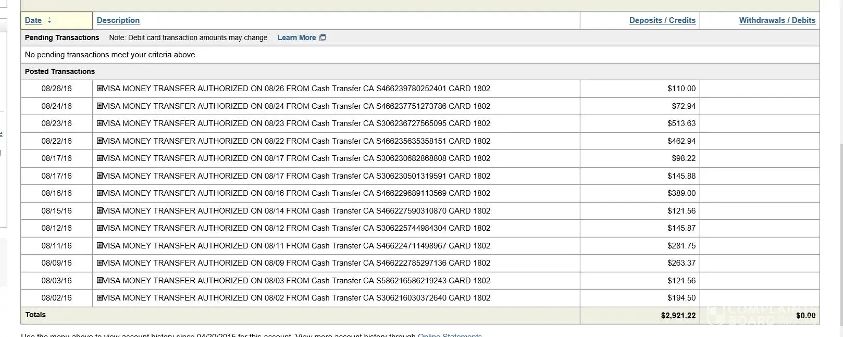
Task: Click the $2,921.22 deposits total
Action: click(x=678, y=316)
